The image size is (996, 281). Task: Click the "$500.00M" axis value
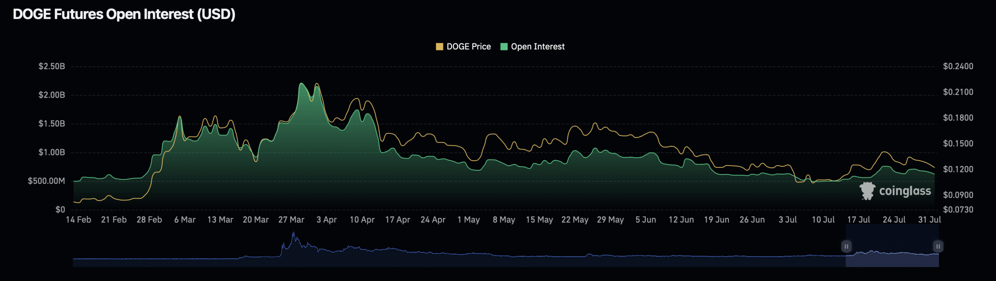coord(46,181)
